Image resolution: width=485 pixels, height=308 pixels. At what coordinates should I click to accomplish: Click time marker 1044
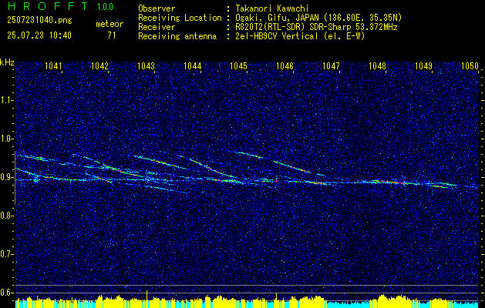click(x=193, y=65)
